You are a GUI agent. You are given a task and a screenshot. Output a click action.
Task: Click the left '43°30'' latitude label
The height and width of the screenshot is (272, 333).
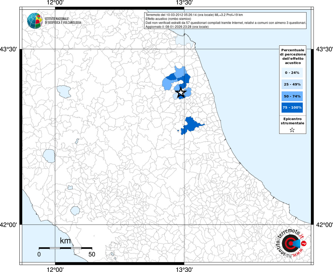click(x=8, y=49)
